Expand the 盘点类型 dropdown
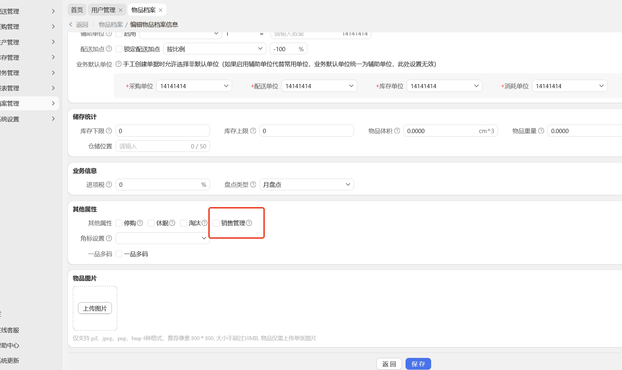The height and width of the screenshot is (370, 622). click(306, 185)
